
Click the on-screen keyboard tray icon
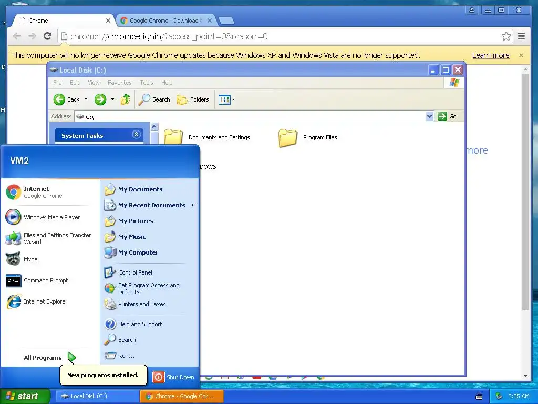pos(479,397)
